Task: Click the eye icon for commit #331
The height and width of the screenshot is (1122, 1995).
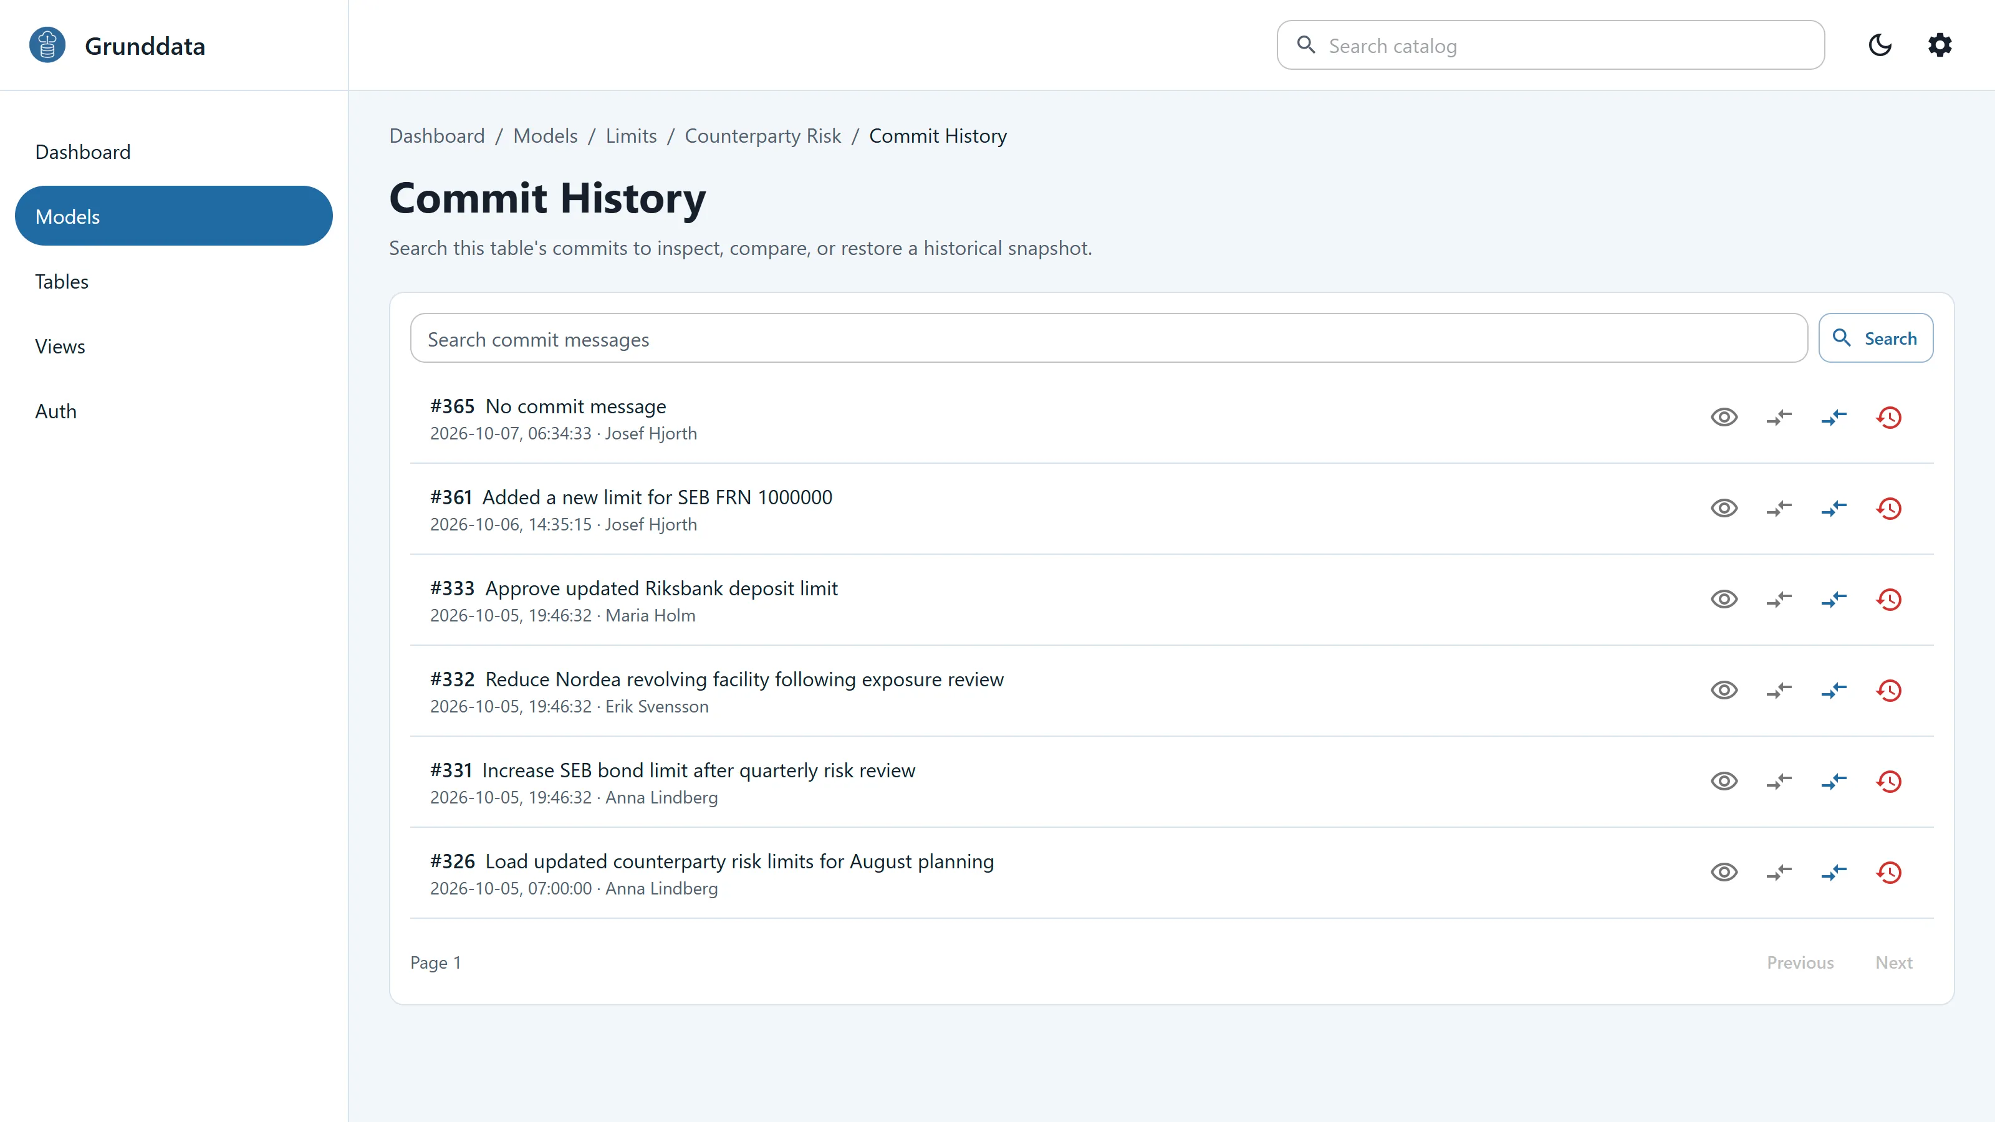Action: coord(1724,781)
